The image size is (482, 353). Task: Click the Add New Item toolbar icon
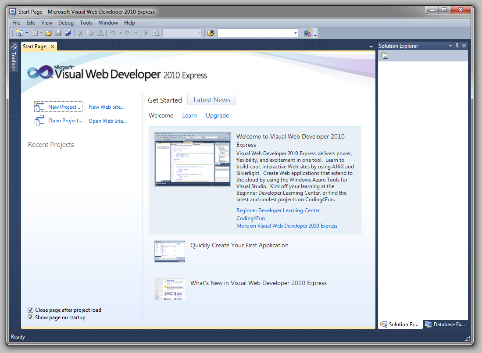[x=34, y=33]
